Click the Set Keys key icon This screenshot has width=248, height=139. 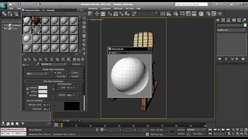click(x=172, y=132)
